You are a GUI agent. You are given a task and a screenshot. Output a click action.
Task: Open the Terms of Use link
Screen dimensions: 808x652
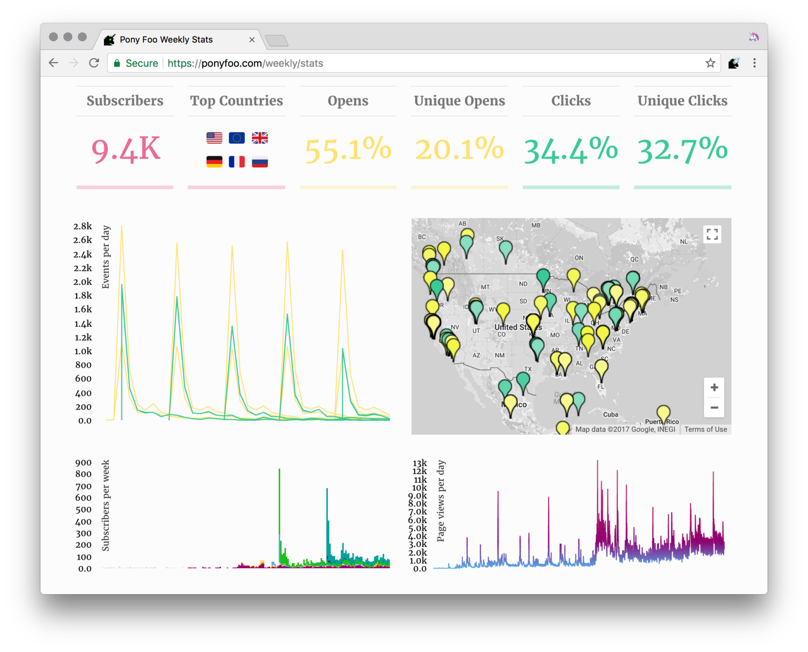705,429
